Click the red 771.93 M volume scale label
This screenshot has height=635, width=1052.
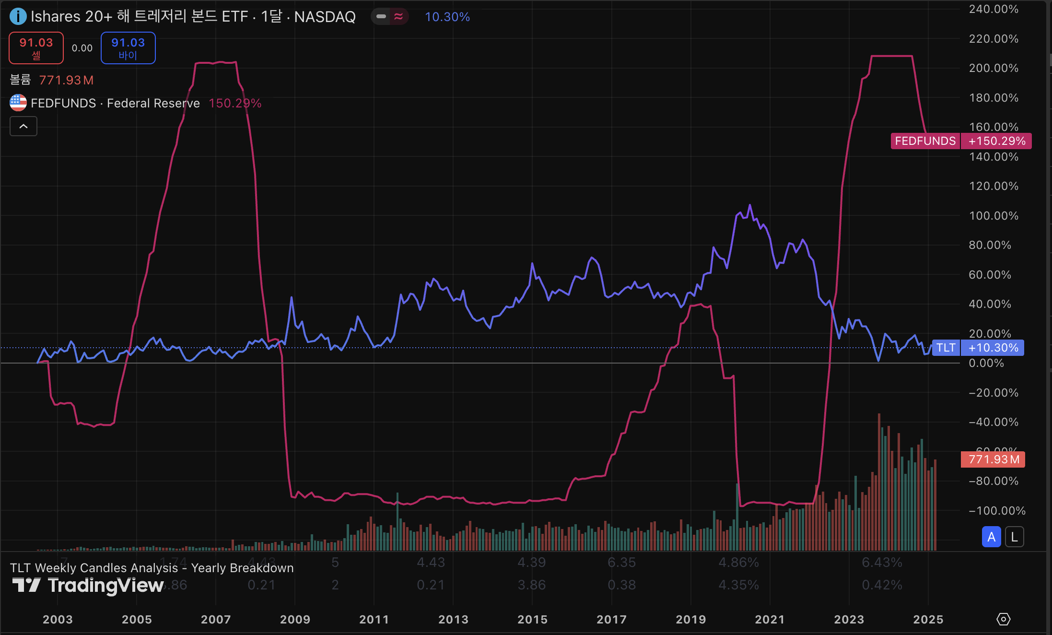(993, 459)
